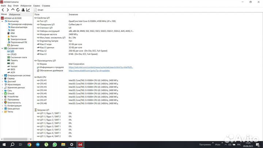Expand the Дисплей tree node
Viewport: 263px width, 148px height.
2,81
